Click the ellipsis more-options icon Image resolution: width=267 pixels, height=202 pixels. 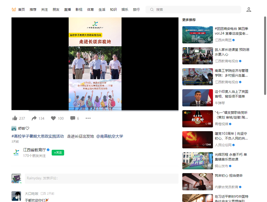pos(88,118)
